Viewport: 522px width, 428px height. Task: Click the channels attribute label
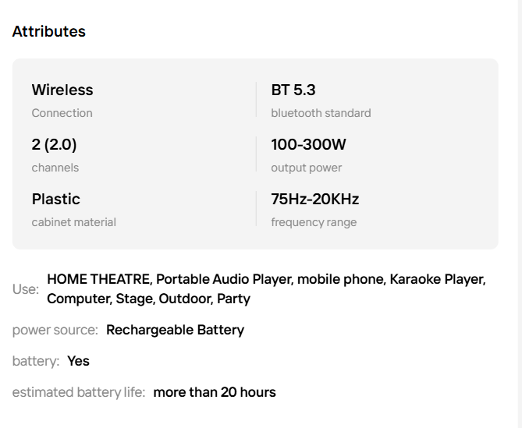tap(55, 168)
